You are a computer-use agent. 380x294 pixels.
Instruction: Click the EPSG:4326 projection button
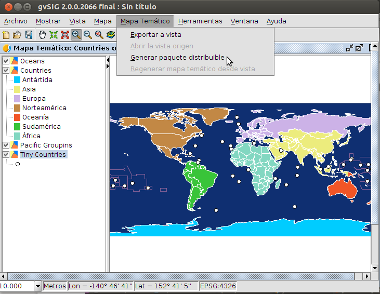(218, 286)
